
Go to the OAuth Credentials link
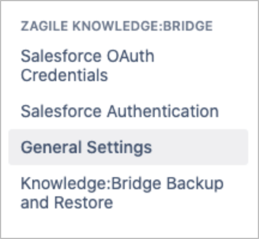tap(88, 65)
